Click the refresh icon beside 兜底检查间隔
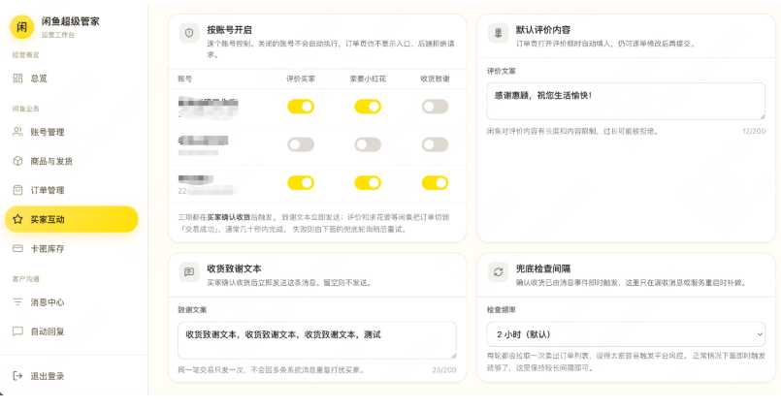Screen dimensions: 781x409 pos(498,272)
